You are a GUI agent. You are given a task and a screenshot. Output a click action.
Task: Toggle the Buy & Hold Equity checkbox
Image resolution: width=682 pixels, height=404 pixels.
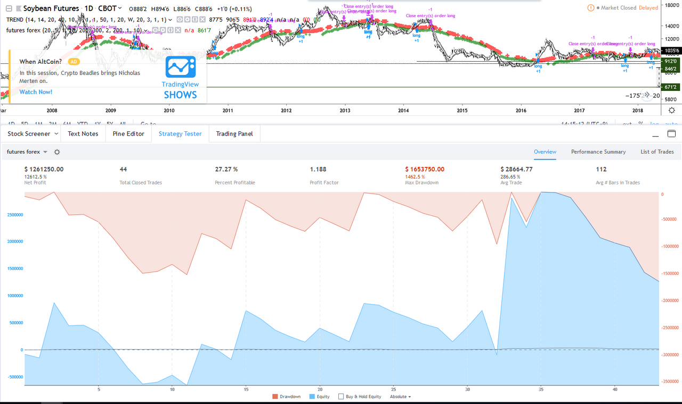pos(342,397)
